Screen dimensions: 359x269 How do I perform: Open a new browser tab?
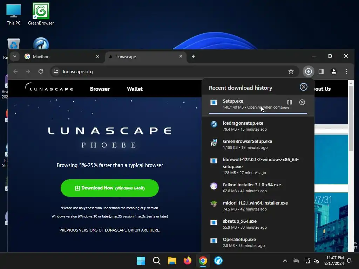coord(194,56)
